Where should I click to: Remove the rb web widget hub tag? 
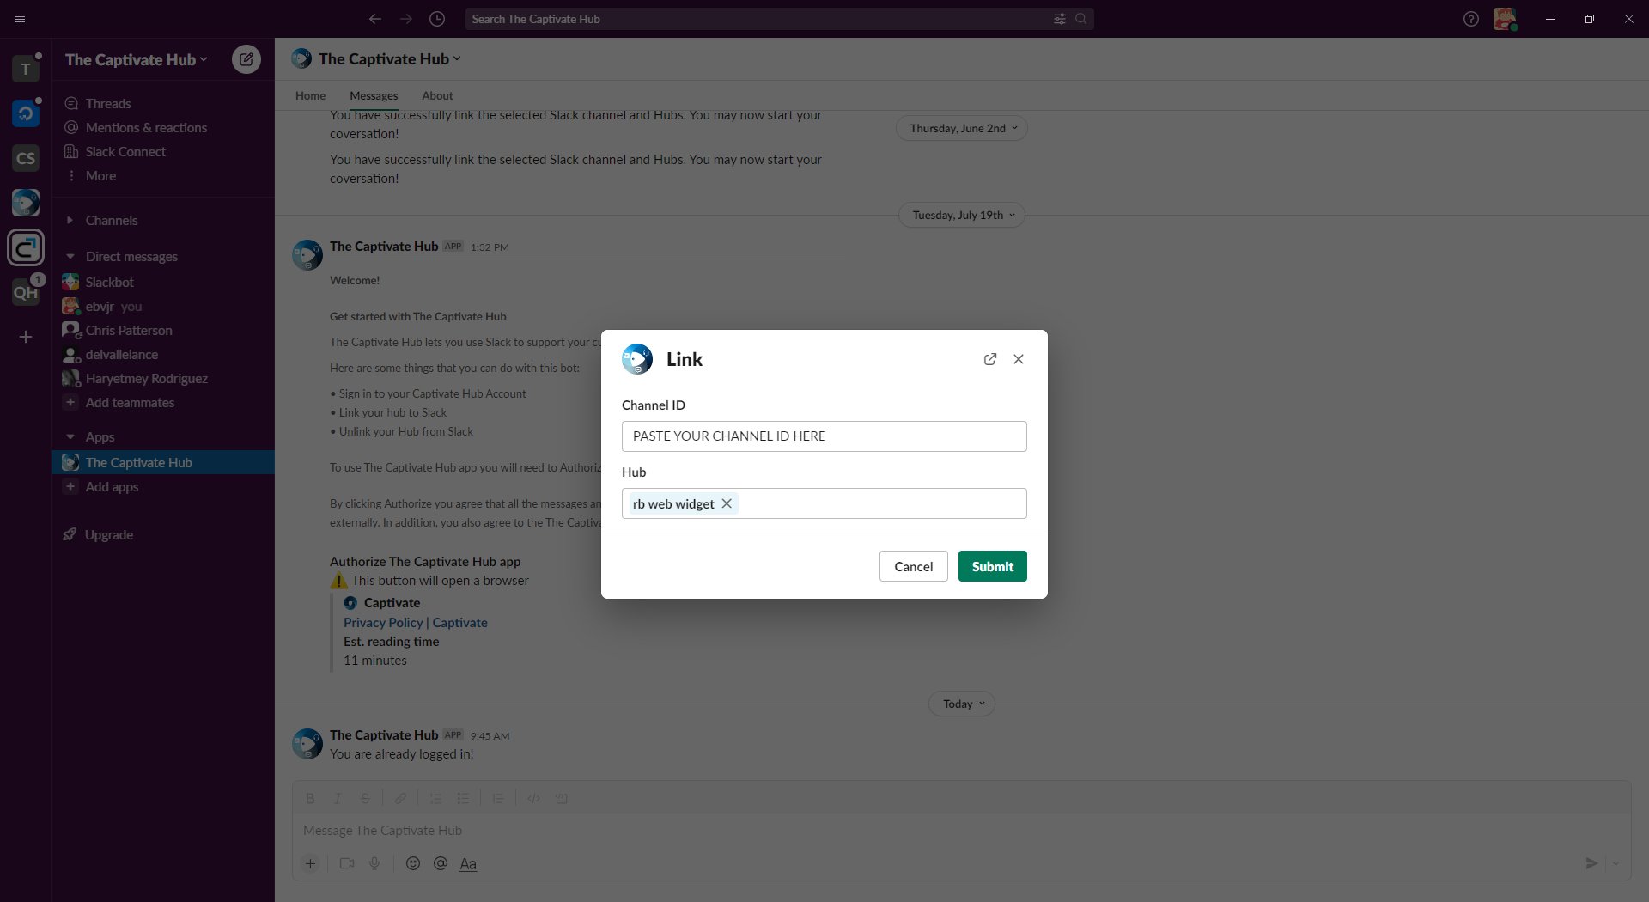(x=727, y=504)
